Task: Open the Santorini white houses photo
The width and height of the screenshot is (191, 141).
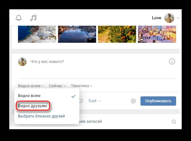Action: click(37, 34)
